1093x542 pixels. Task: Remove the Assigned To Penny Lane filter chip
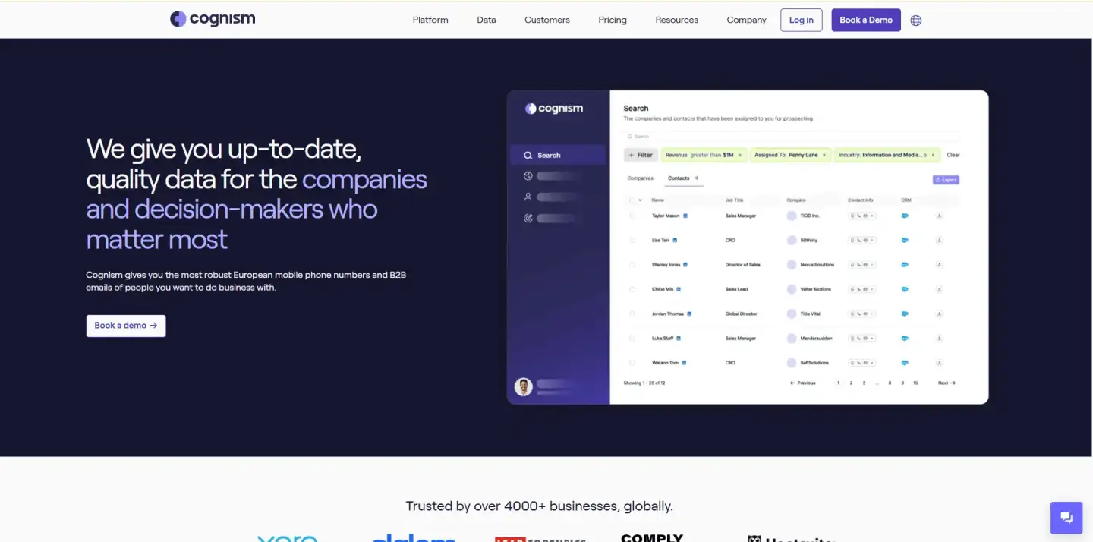coord(824,155)
